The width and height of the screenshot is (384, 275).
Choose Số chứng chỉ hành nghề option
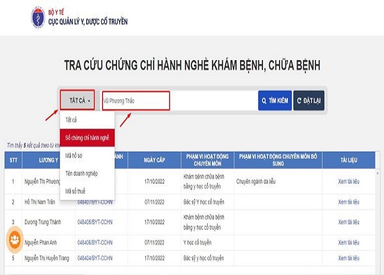87,137
